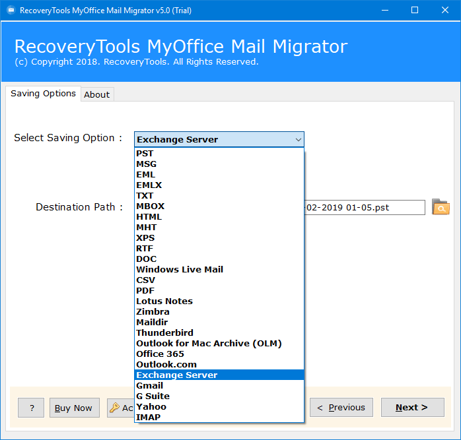Screen dimensions: 461x440
Task: Switch to the About tab
Action: pyautogui.click(x=96, y=94)
